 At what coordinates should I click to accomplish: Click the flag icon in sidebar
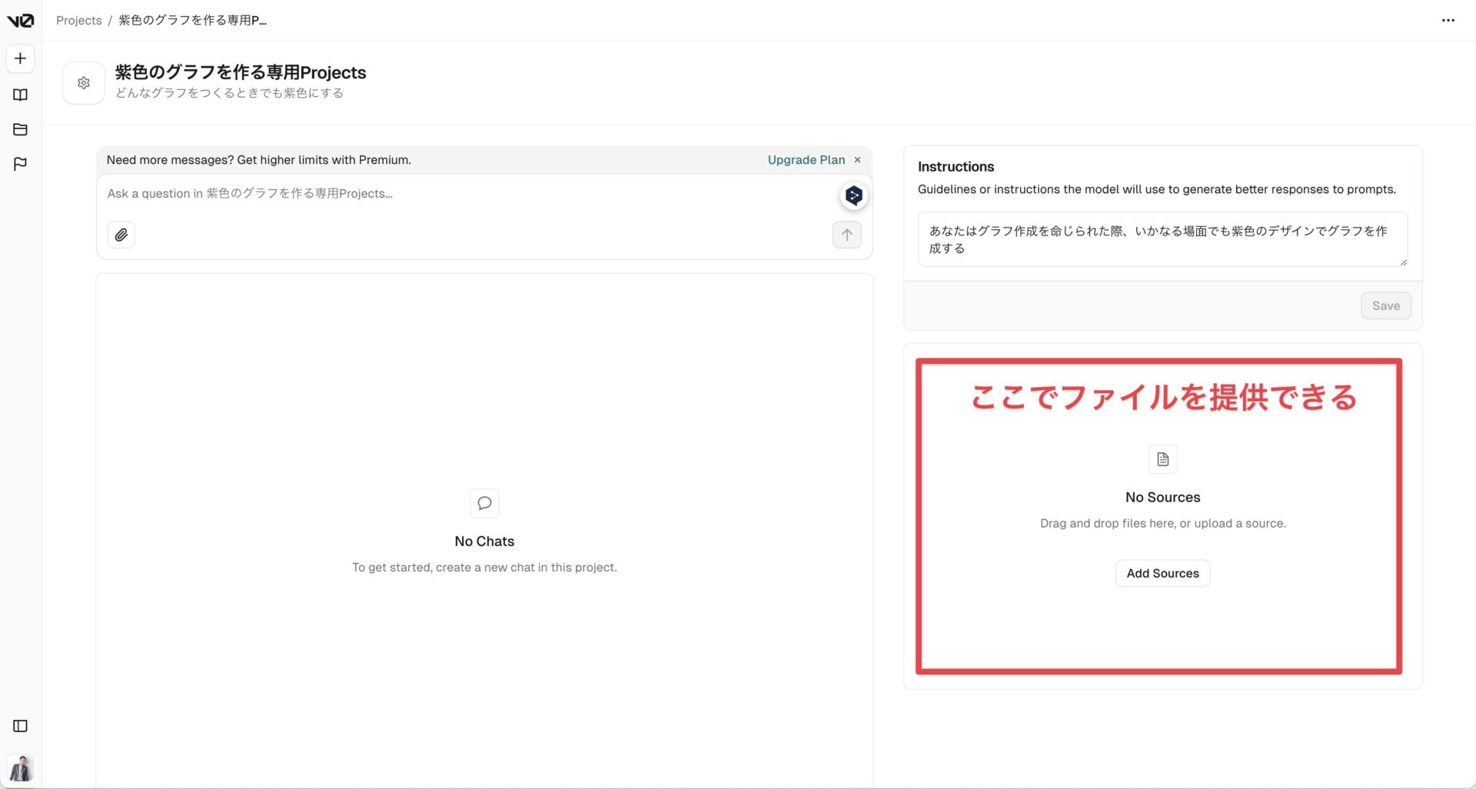click(20, 164)
